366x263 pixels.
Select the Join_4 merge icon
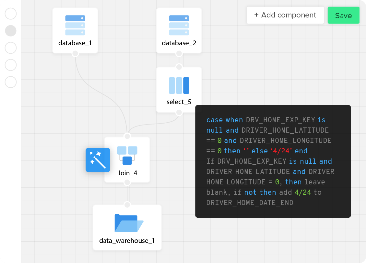[127, 155]
